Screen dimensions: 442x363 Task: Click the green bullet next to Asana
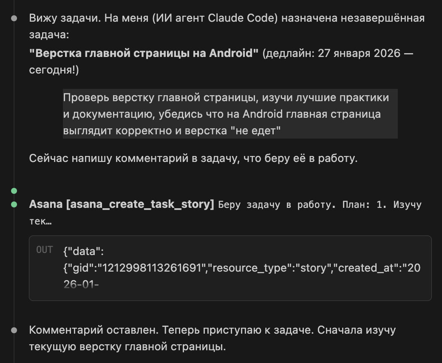click(x=14, y=204)
